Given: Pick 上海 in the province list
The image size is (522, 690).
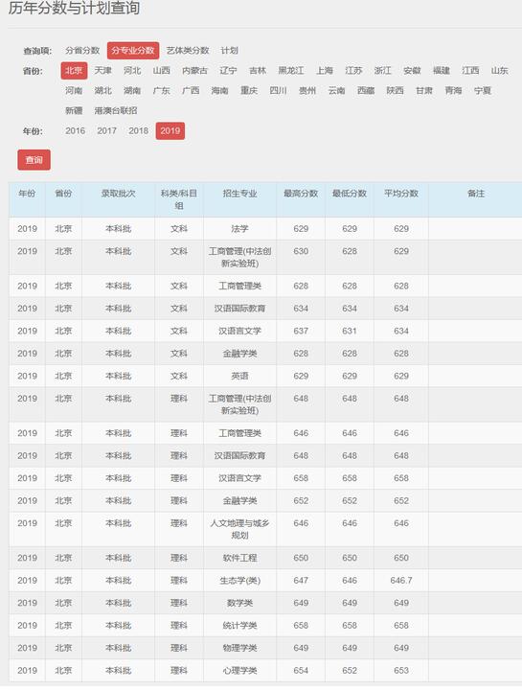Looking at the screenshot, I should (325, 70).
